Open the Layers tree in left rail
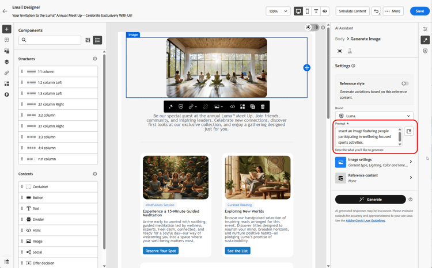This screenshot has height=268, width=432. coord(7,62)
